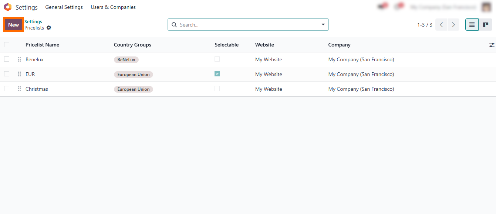Grab the drag handle for Christmas row
This screenshot has width=496, height=214.
click(x=19, y=89)
